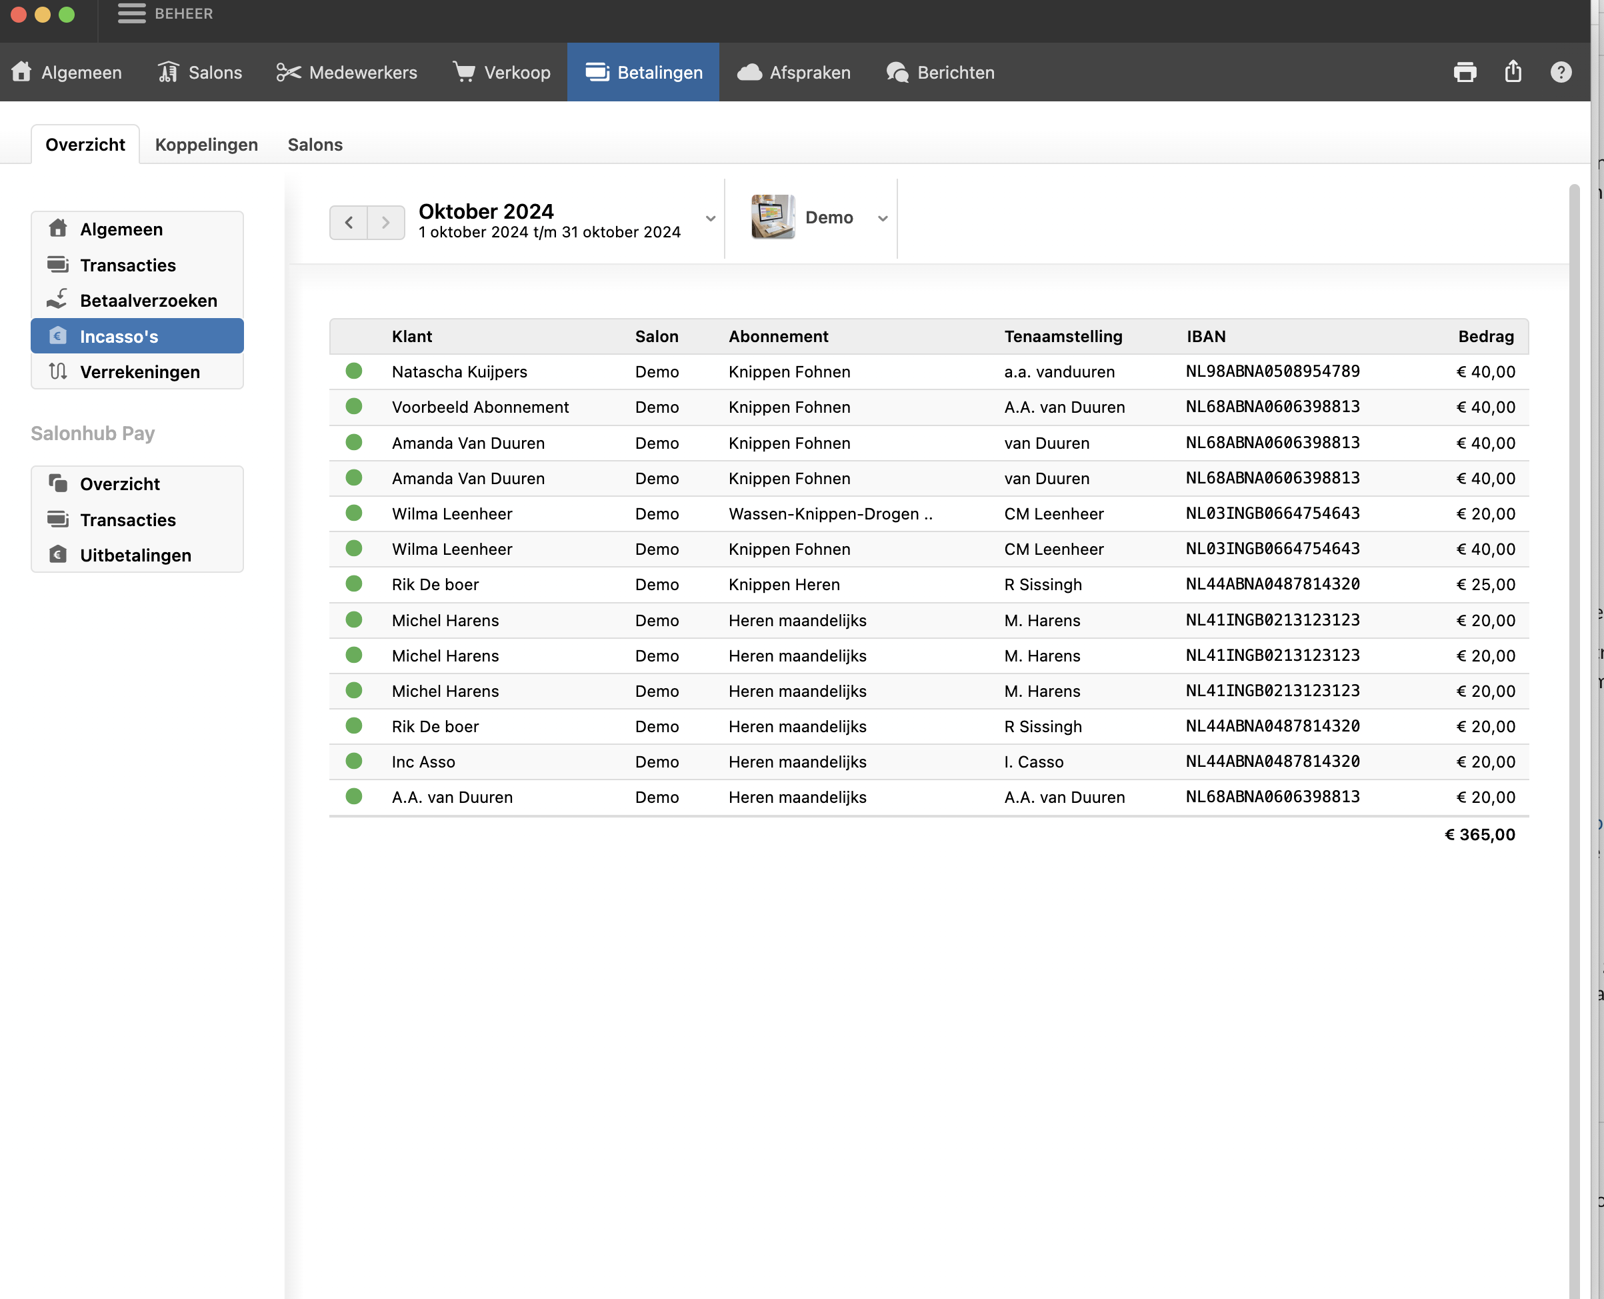Expand the Oktober 2024 period dropdown
The width and height of the screenshot is (1604, 1299).
coord(710,219)
